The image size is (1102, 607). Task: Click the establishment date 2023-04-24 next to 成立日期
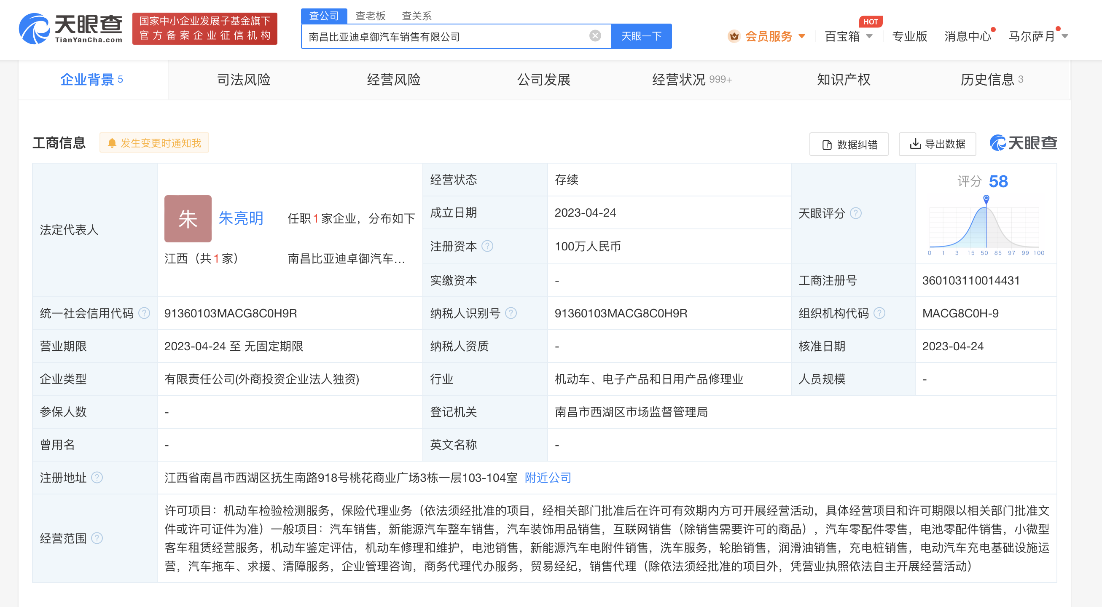pyautogui.click(x=585, y=212)
